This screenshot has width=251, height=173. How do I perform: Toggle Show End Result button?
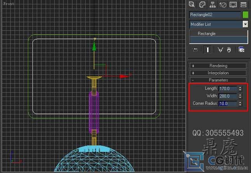coord(207,50)
